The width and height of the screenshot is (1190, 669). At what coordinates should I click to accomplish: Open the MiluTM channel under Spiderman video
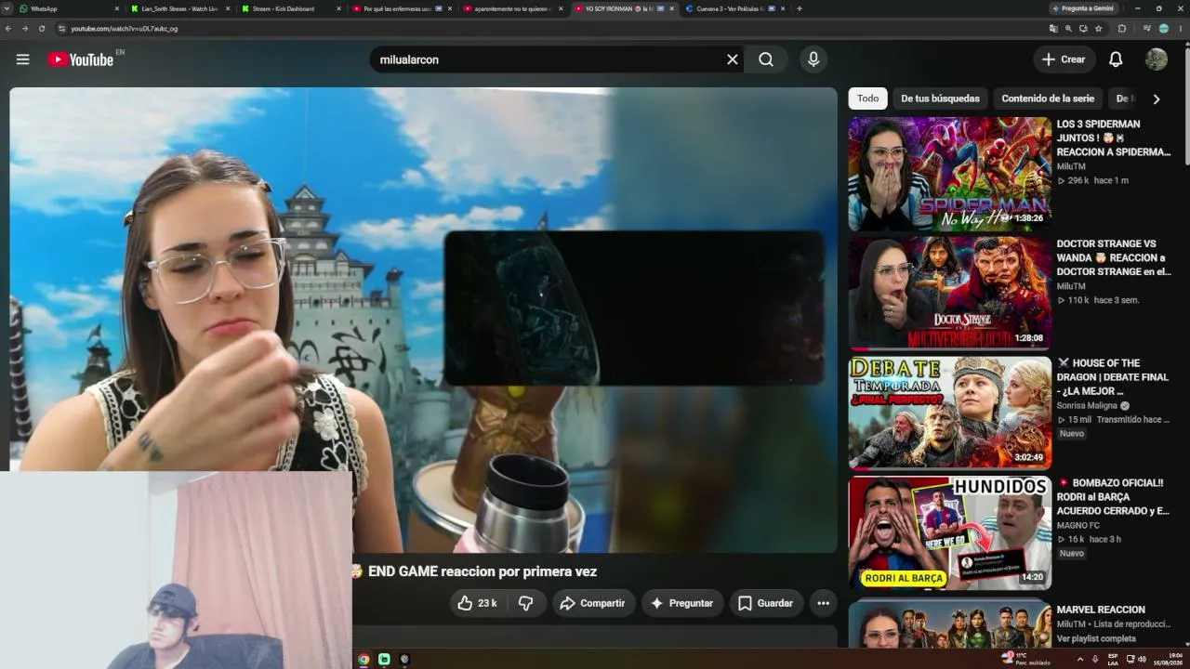(1070, 166)
